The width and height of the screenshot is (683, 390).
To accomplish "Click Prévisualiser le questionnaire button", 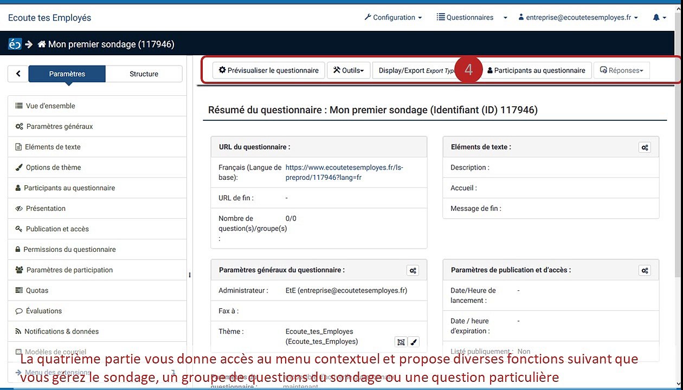I will click(269, 70).
